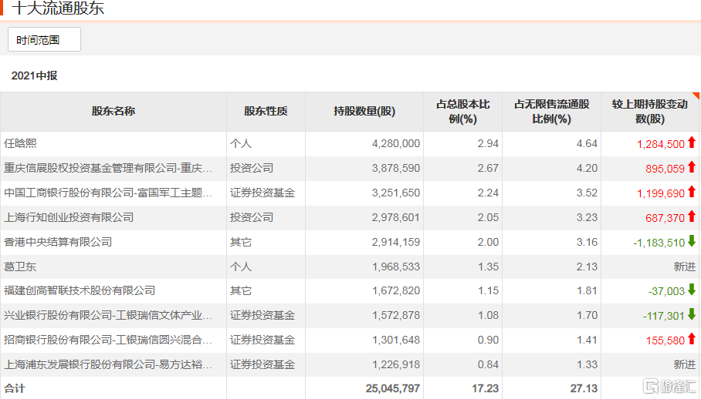The width and height of the screenshot is (701, 399).
Task: Click 其它 in the 香港中央结算 row
Action: [x=241, y=242]
